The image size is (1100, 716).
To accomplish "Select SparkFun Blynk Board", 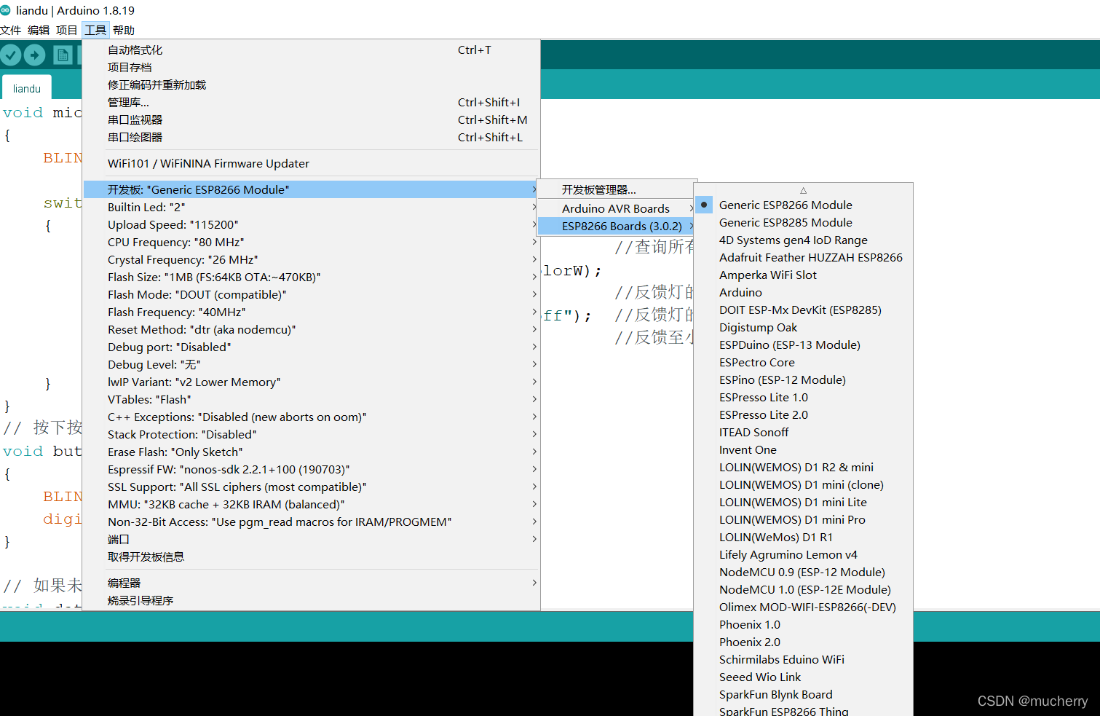I will [804, 694].
